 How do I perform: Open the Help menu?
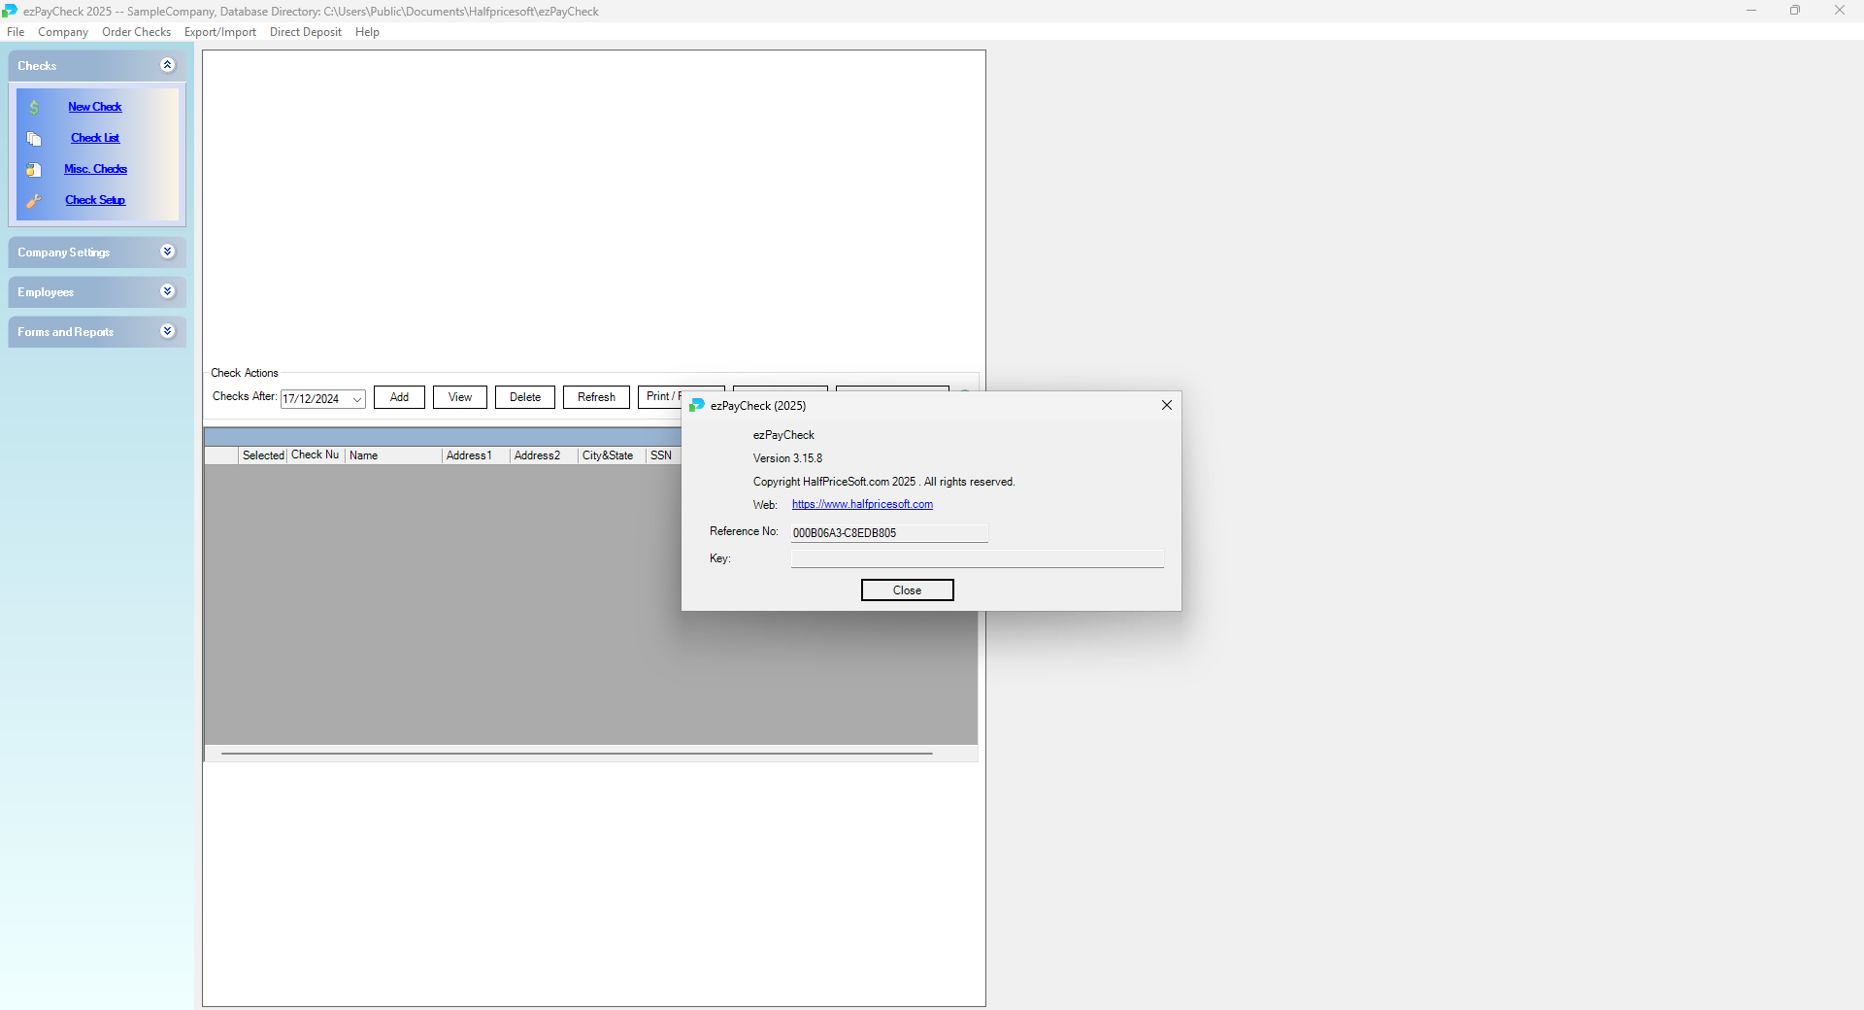point(367,32)
